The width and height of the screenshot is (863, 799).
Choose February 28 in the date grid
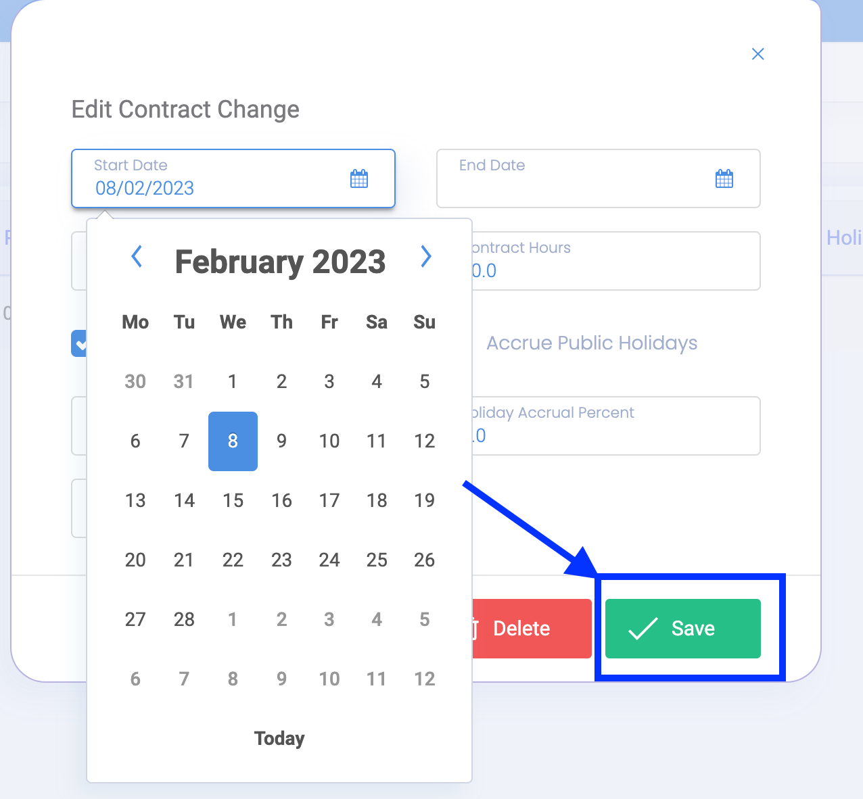tap(184, 619)
